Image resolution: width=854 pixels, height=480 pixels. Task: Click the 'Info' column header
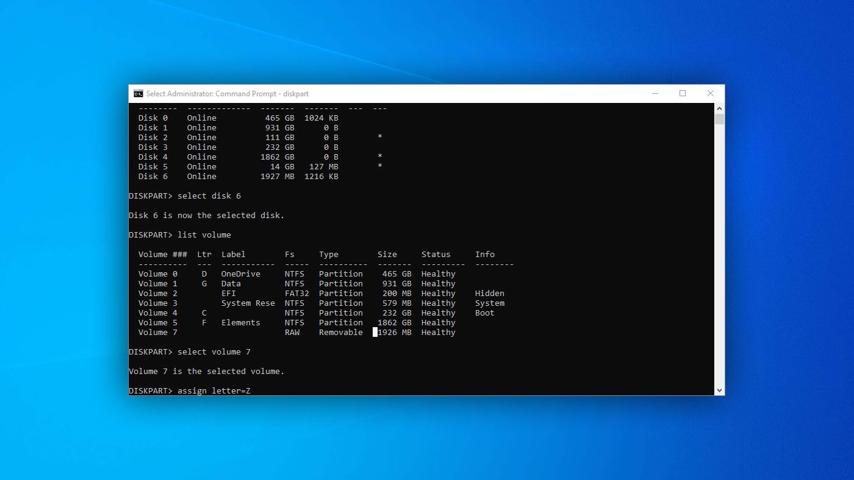[485, 255]
